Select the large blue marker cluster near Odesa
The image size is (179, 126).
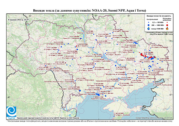(x=80, y=90)
